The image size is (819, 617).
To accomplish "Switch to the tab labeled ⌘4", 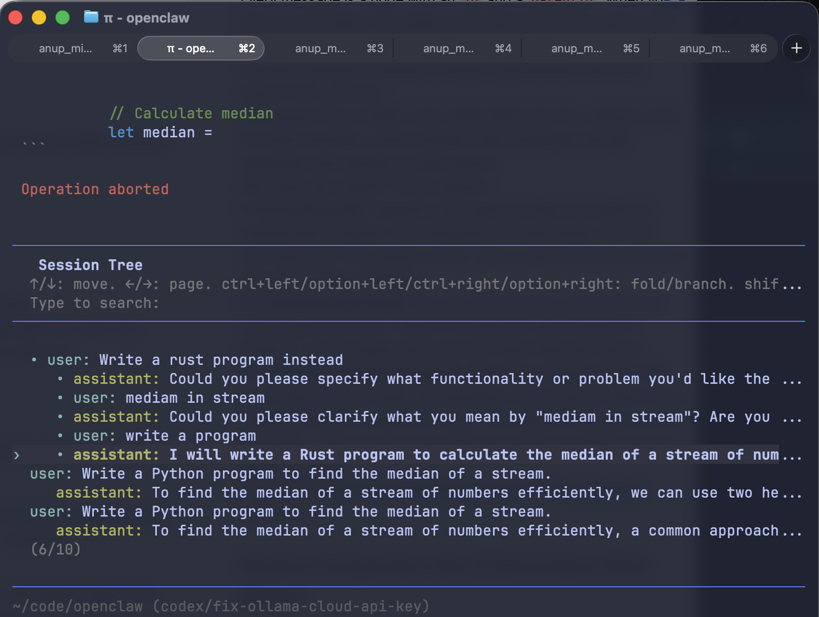I will tap(457, 48).
